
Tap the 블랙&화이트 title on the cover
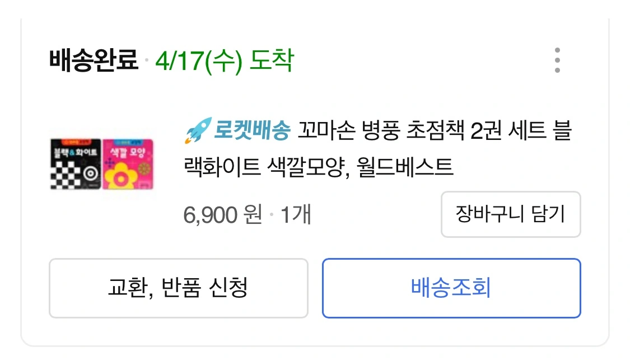75,152
